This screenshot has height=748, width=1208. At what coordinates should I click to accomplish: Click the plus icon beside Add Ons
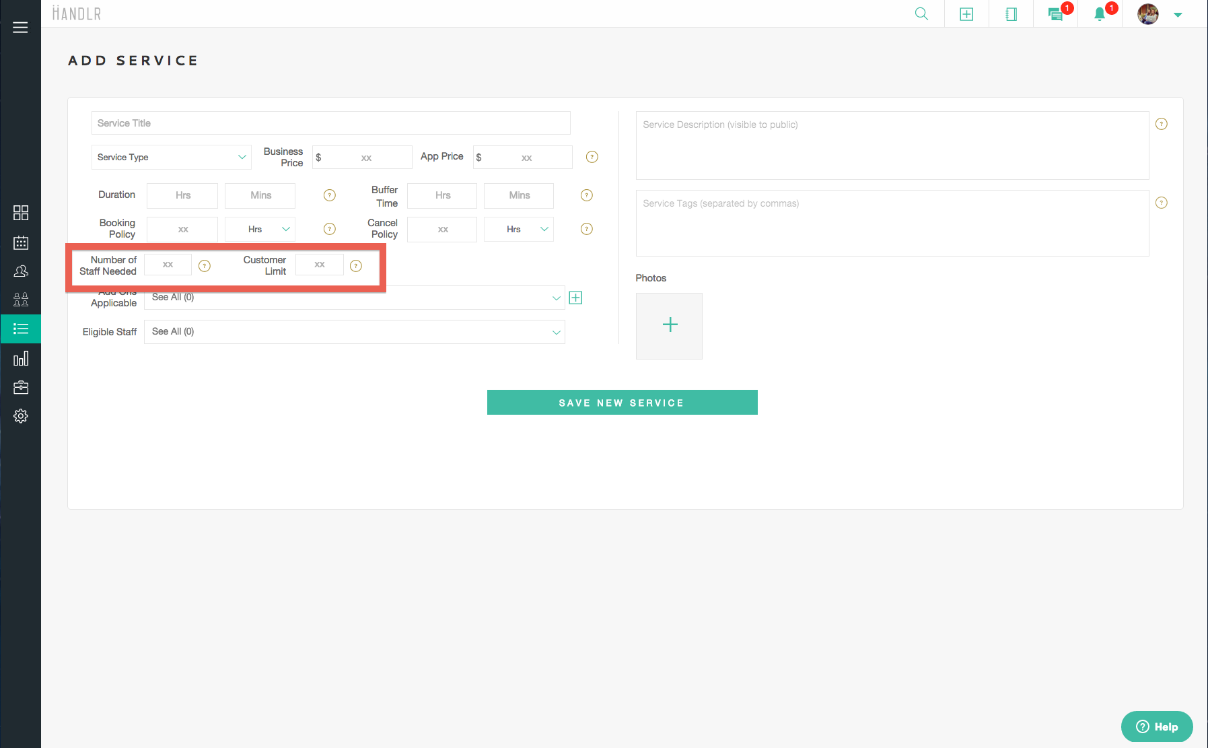575,298
